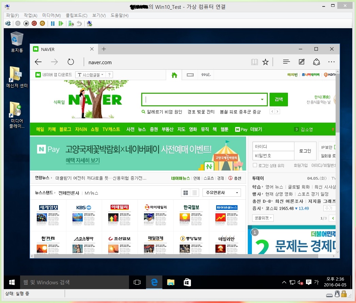The height and width of the screenshot is (303, 356).
Task: Click the Naver 'me' tab
Action: point(206,74)
